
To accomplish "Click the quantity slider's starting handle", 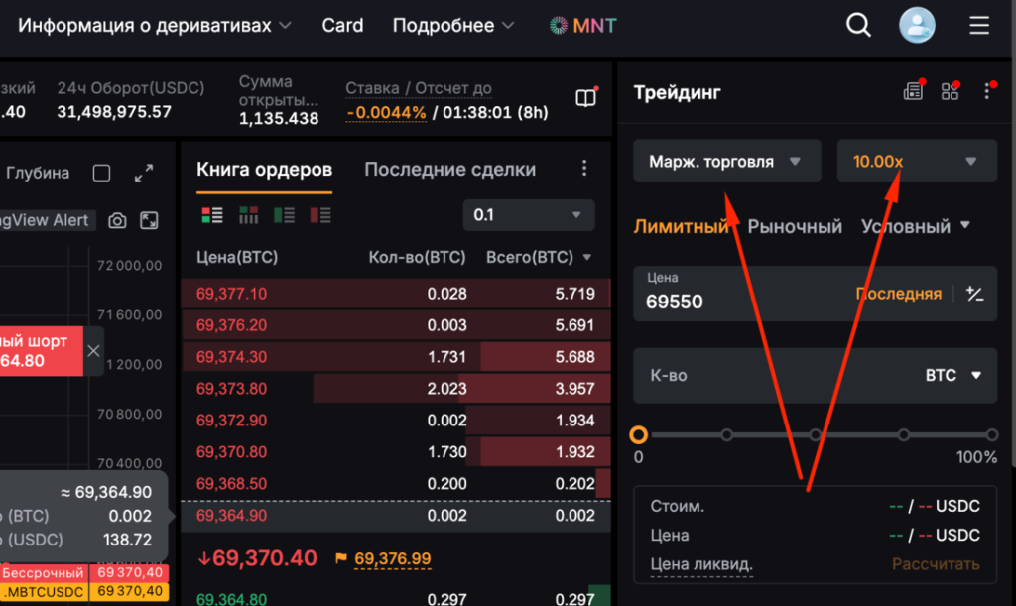I will pos(638,434).
